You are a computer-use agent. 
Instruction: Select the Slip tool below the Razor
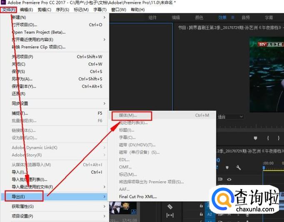pos(170,215)
